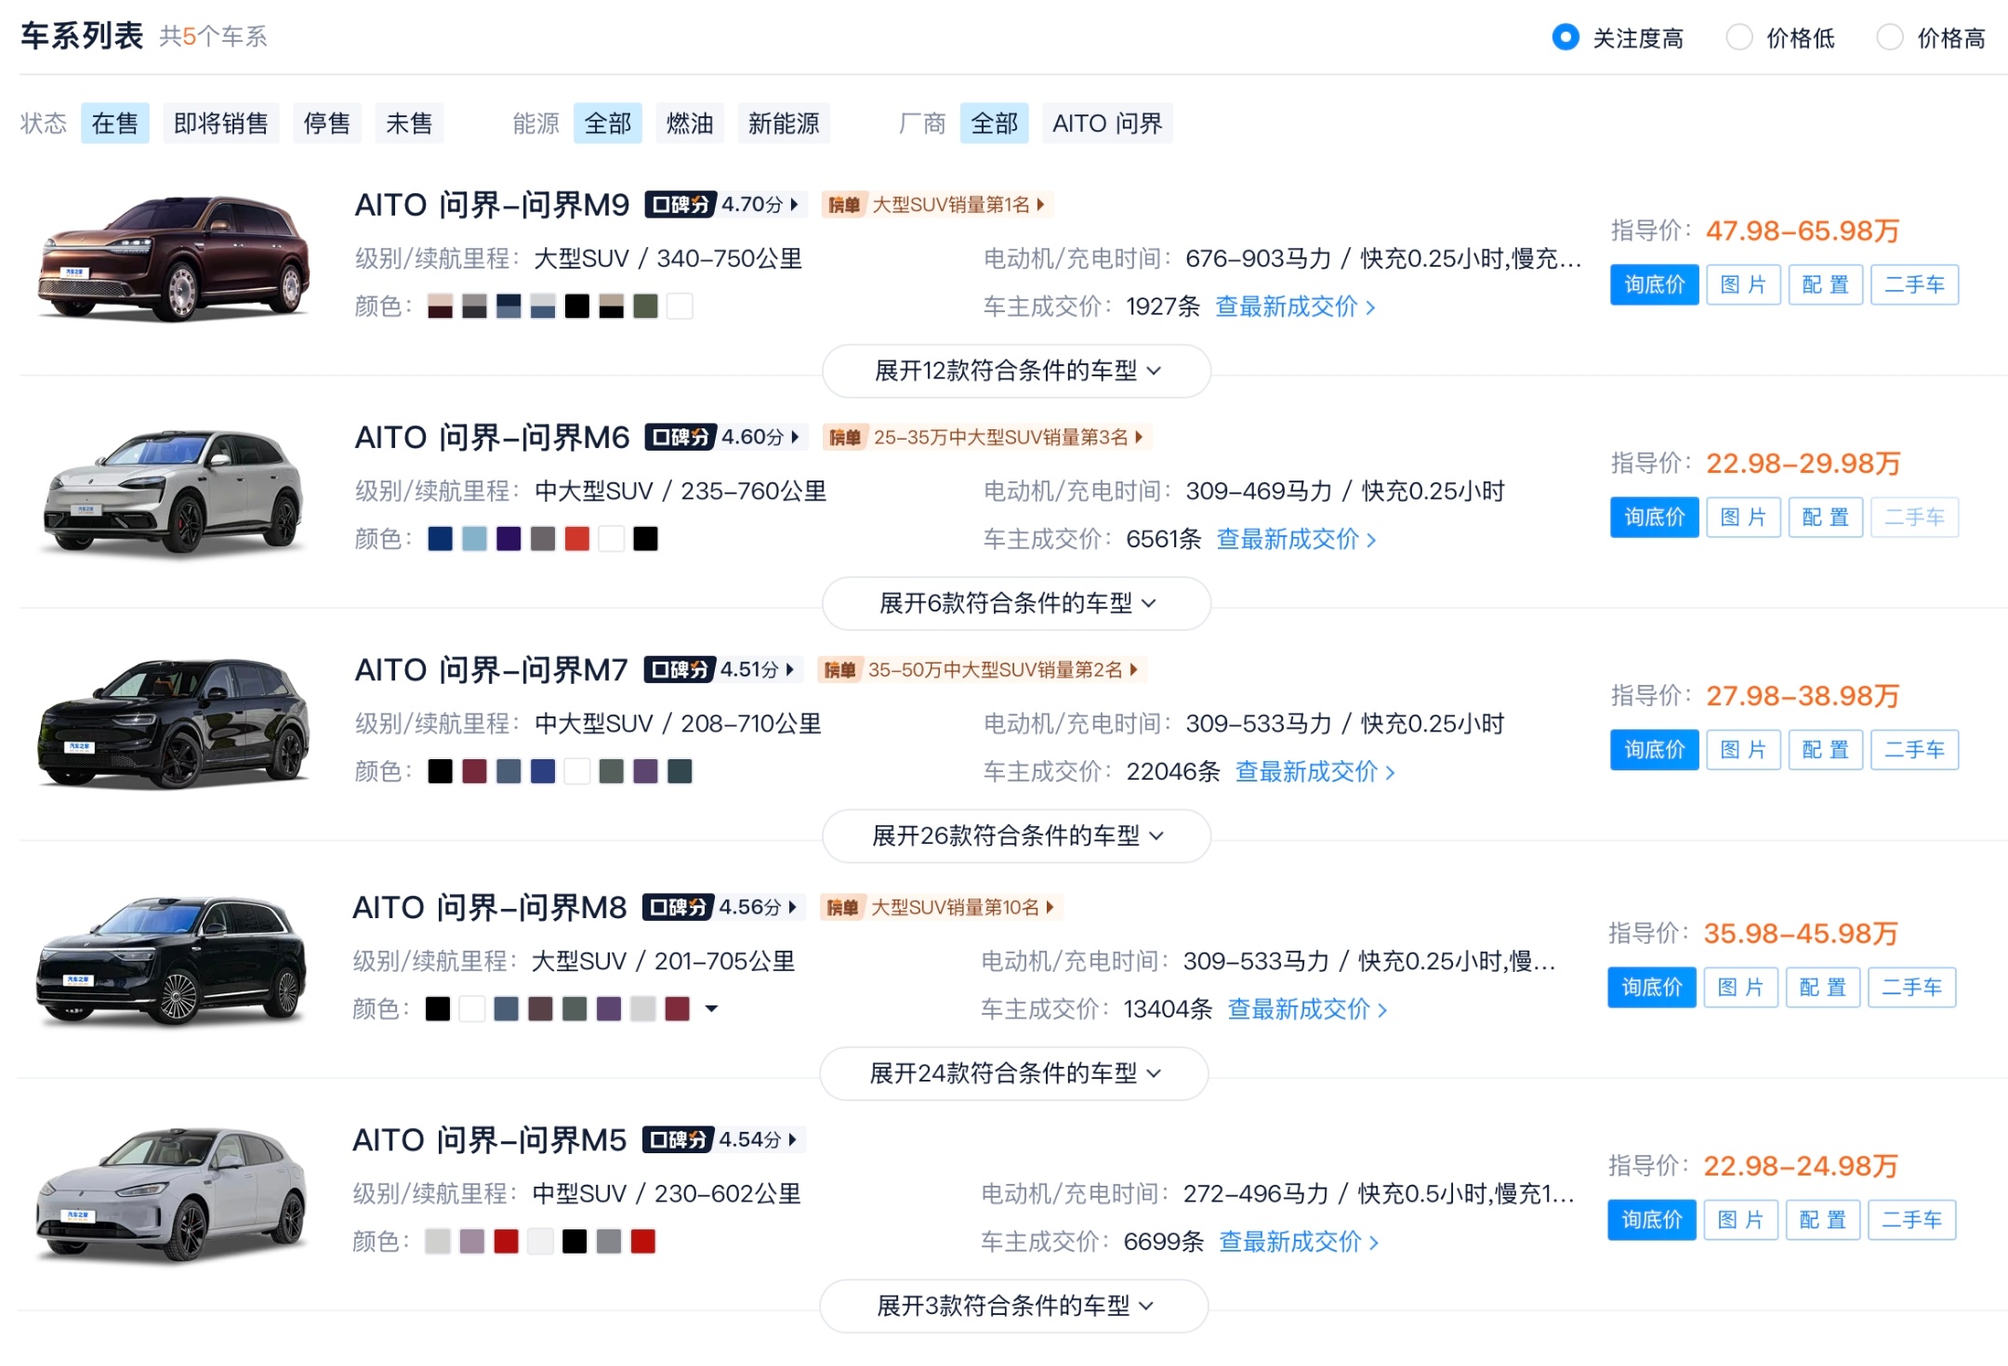Filter status by 停售
Image resolution: width=2008 pixels, height=1366 pixels.
(x=327, y=124)
